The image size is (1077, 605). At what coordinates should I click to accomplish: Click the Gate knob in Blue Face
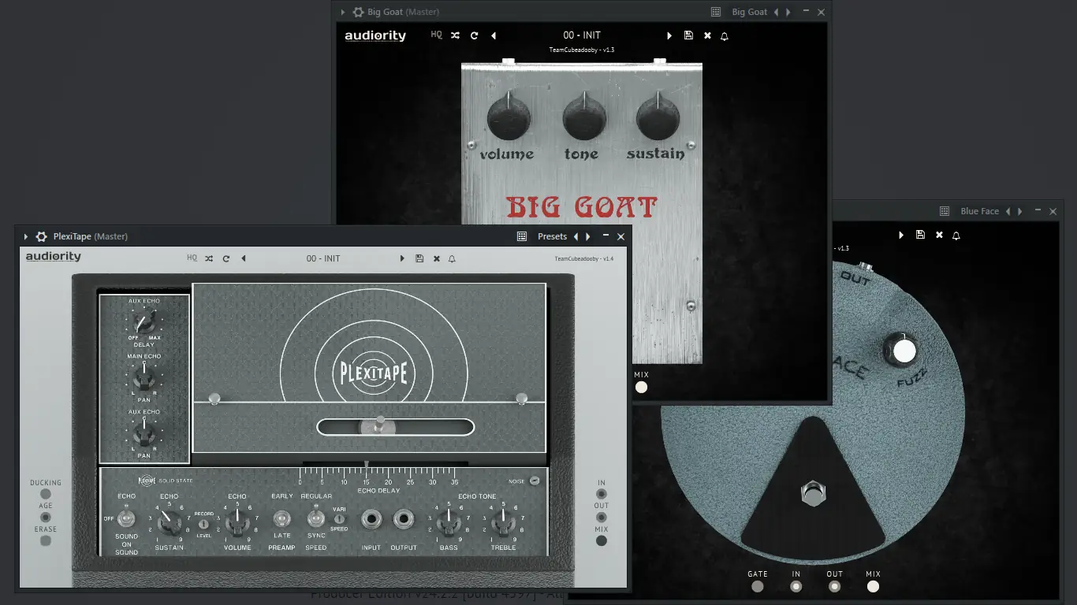click(758, 586)
